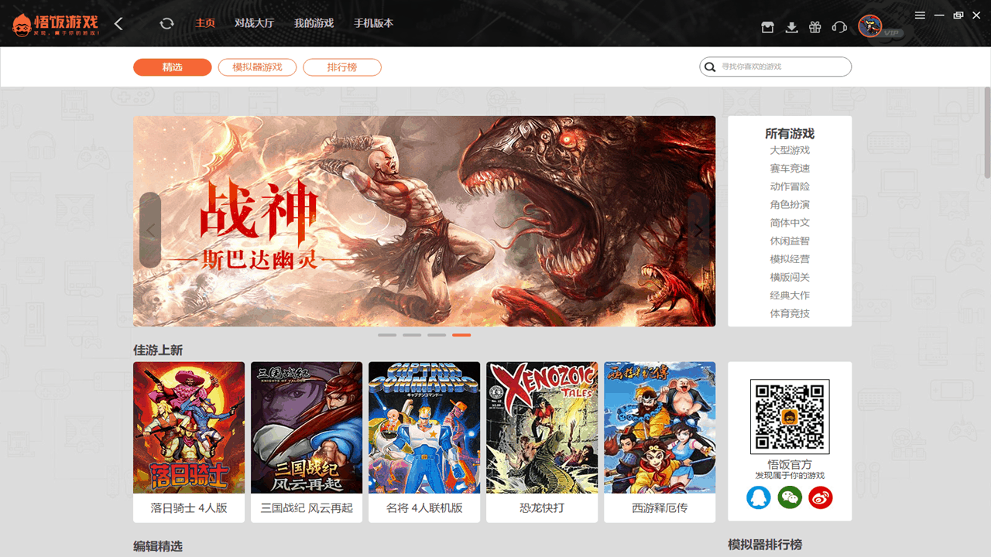
Task: Jump to the second banner slide indicator
Action: tap(412, 335)
